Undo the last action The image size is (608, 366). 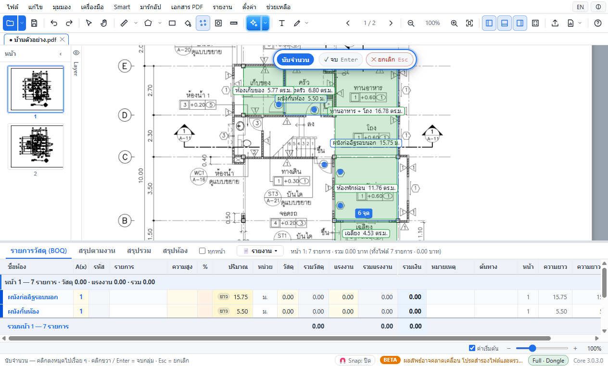click(54, 23)
